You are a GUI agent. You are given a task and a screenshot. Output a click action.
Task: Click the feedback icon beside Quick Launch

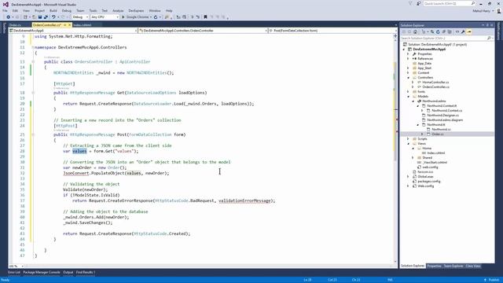(419, 3)
